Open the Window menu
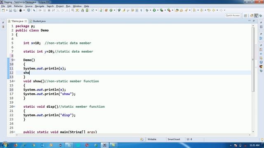 pos(77,6)
